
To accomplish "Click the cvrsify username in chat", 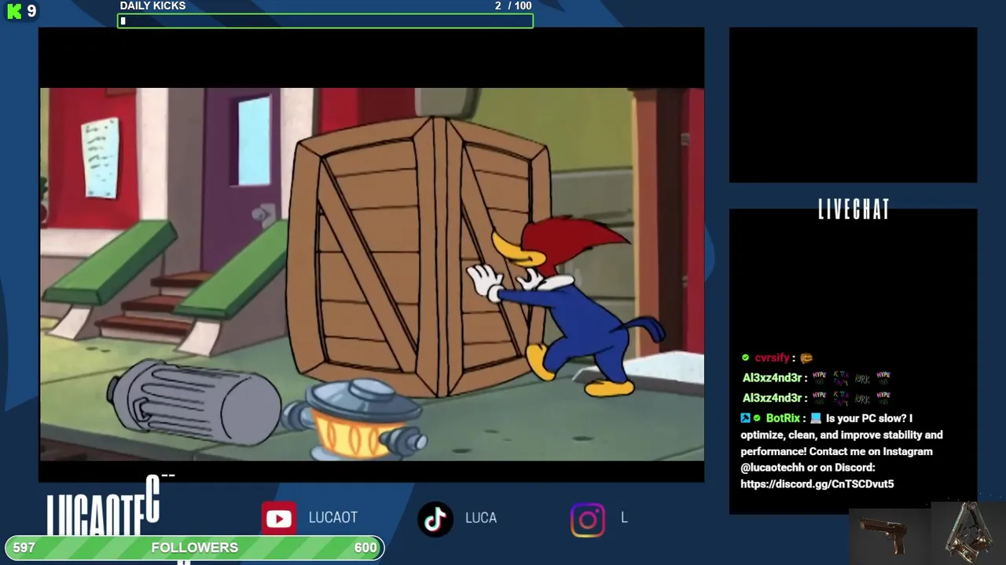I will (772, 358).
